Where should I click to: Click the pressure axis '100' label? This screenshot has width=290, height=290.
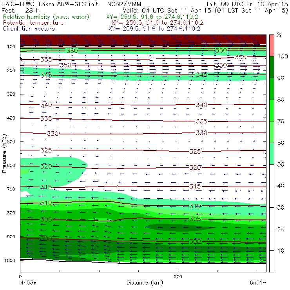point(11,47)
